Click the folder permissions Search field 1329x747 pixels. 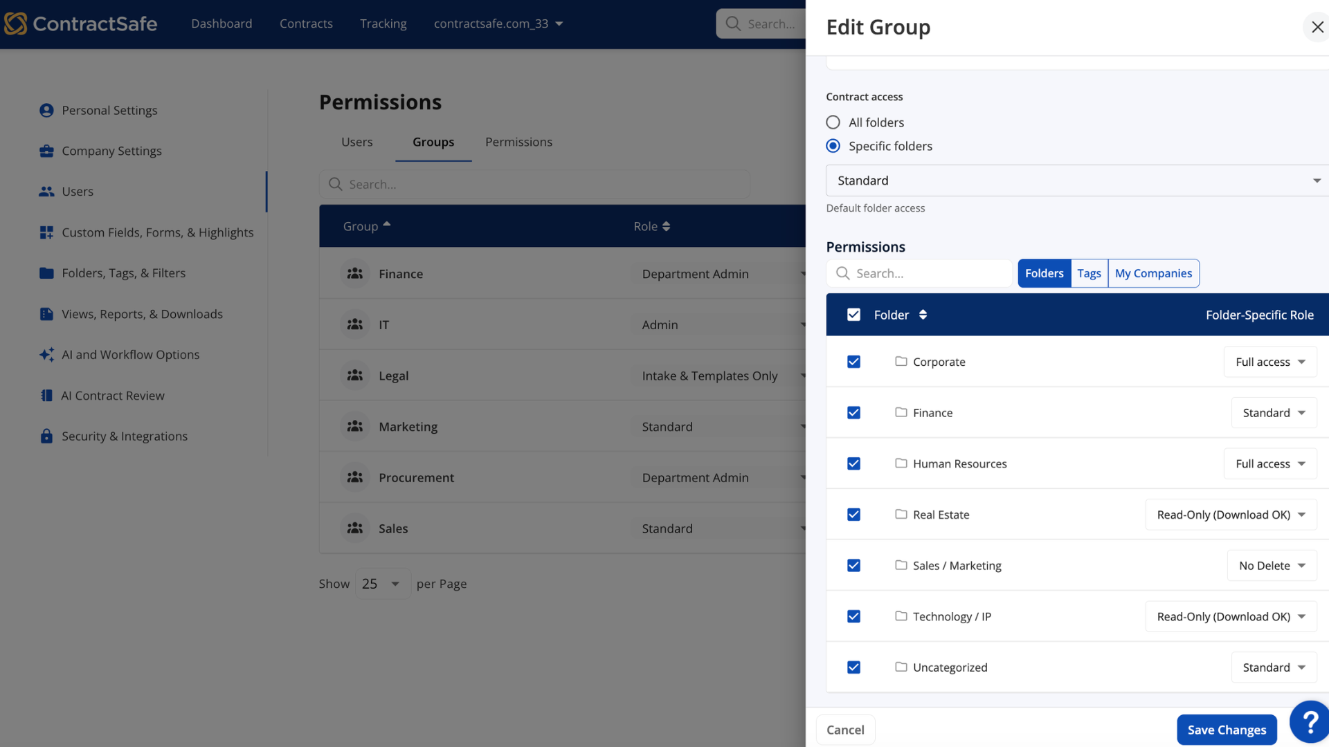pyautogui.click(x=919, y=273)
